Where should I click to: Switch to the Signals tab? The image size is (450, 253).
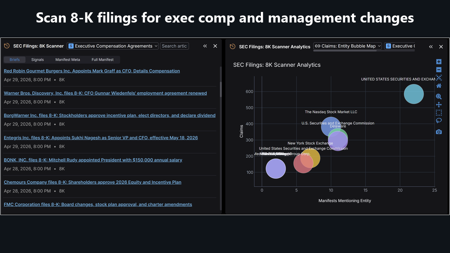coord(38,60)
